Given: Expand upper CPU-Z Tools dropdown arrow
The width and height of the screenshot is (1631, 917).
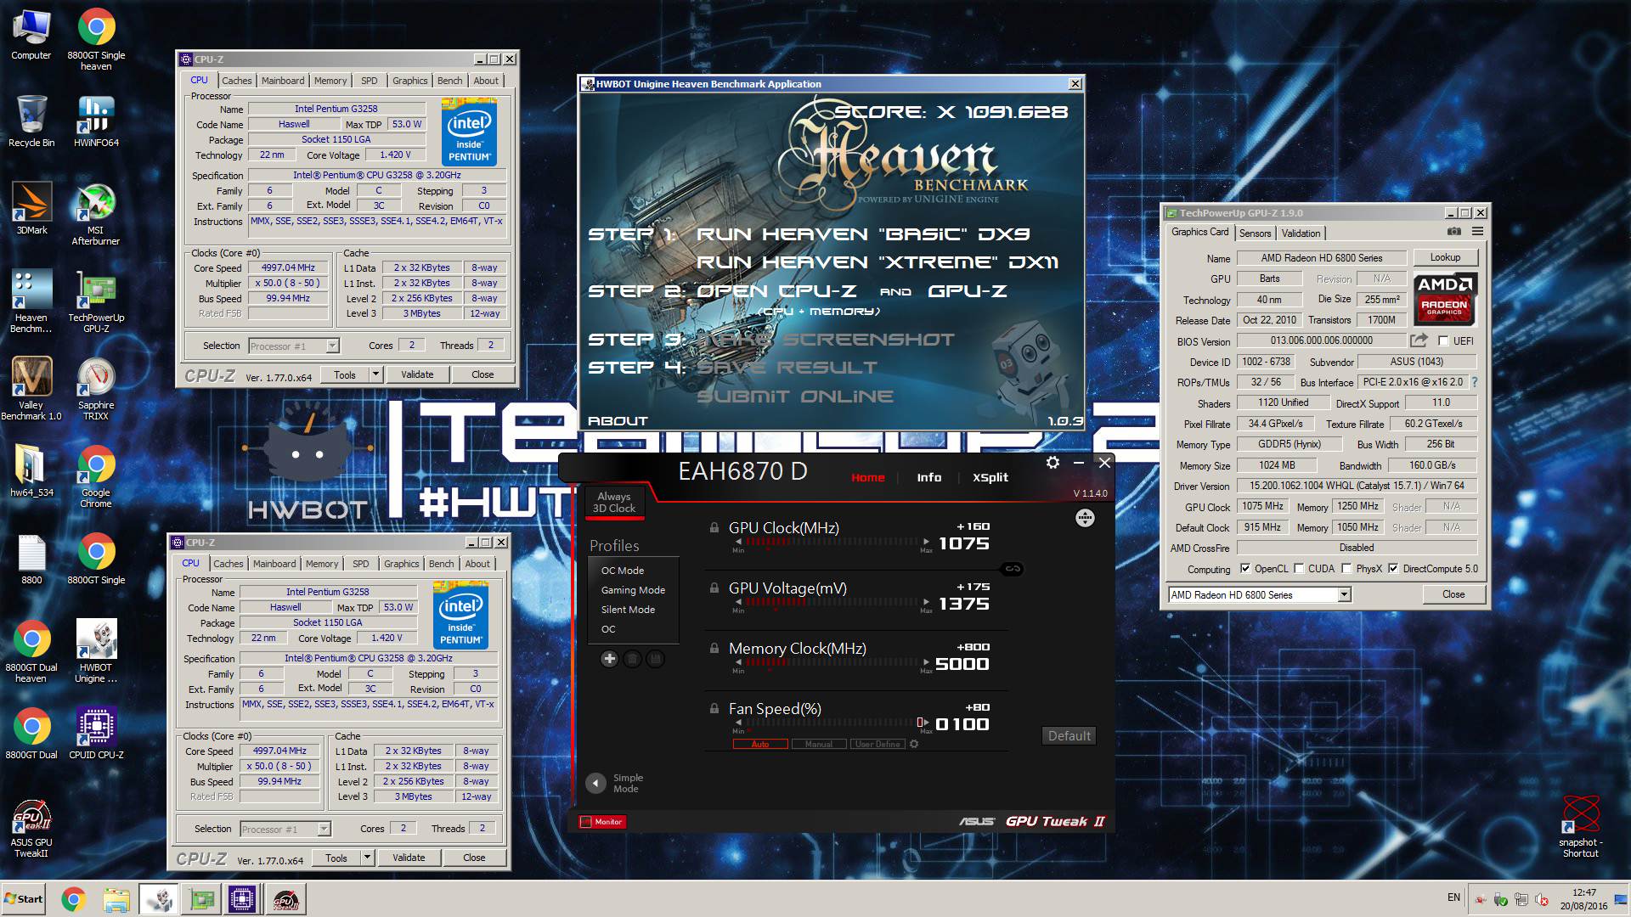Looking at the screenshot, I should tap(375, 374).
